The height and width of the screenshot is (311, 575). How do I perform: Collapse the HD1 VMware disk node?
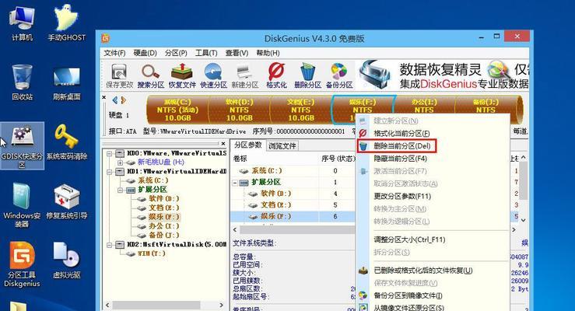pos(109,171)
